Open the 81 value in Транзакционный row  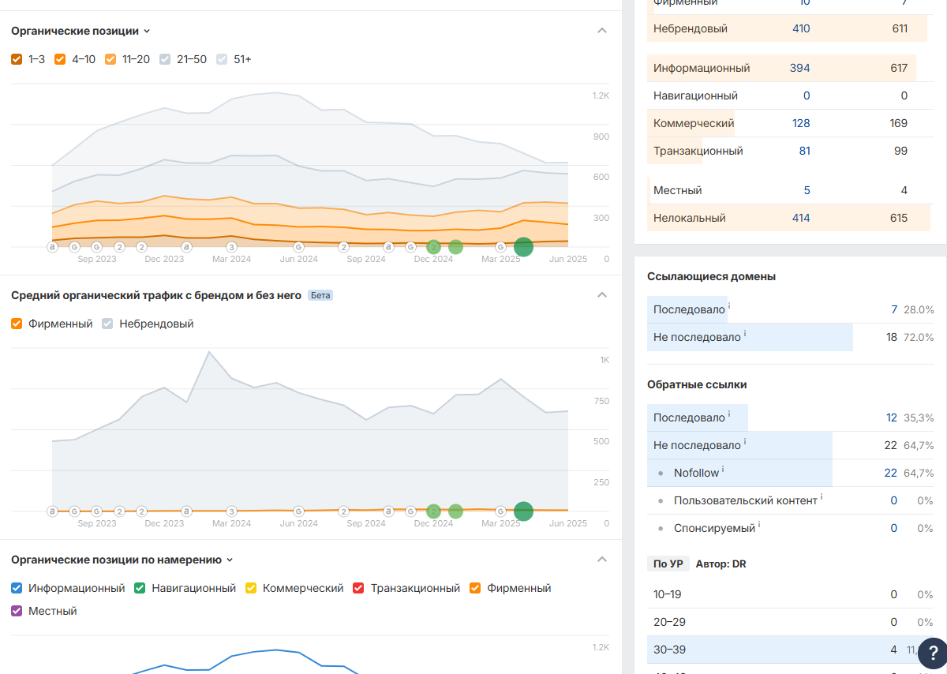804,151
